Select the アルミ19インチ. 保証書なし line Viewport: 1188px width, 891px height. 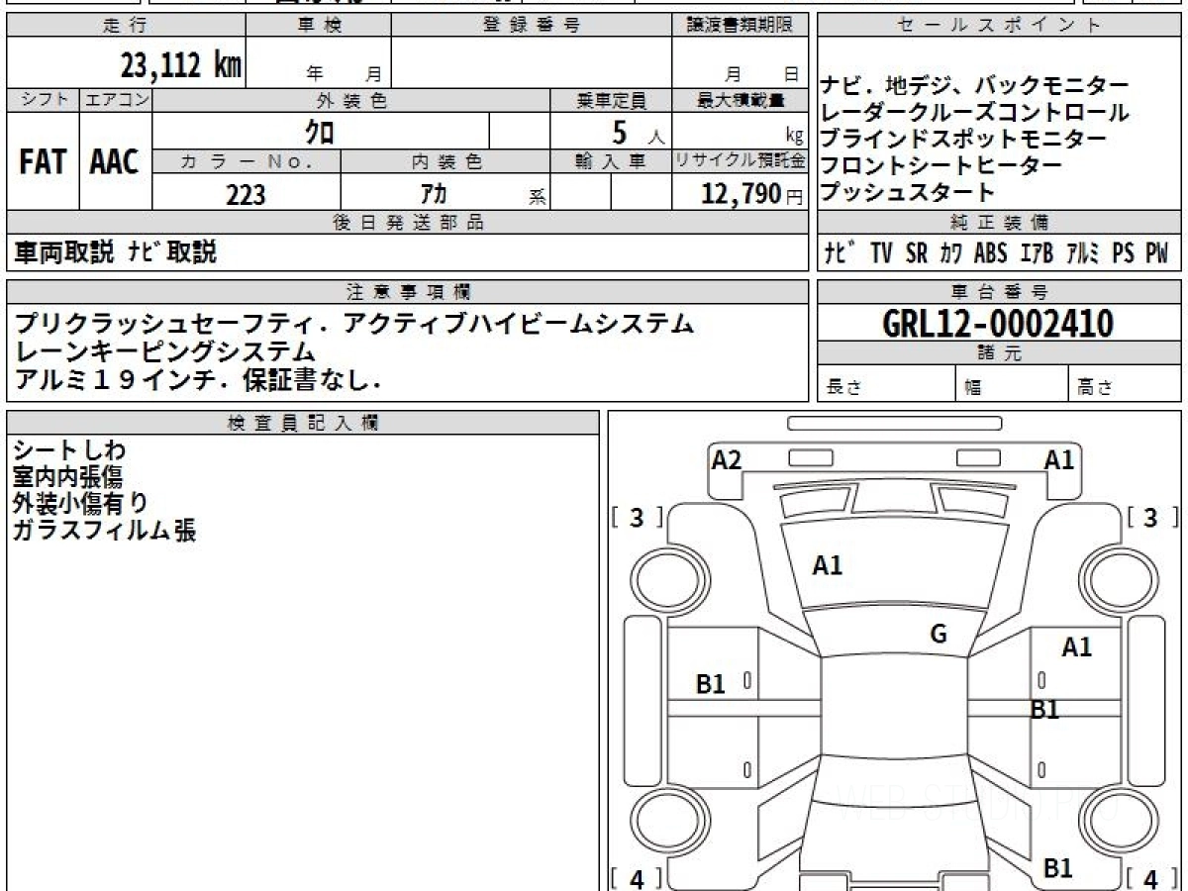click(x=198, y=378)
